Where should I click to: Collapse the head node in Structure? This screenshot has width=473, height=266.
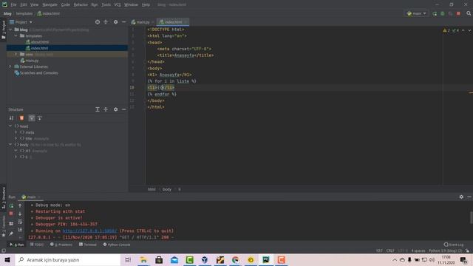[10, 126]
